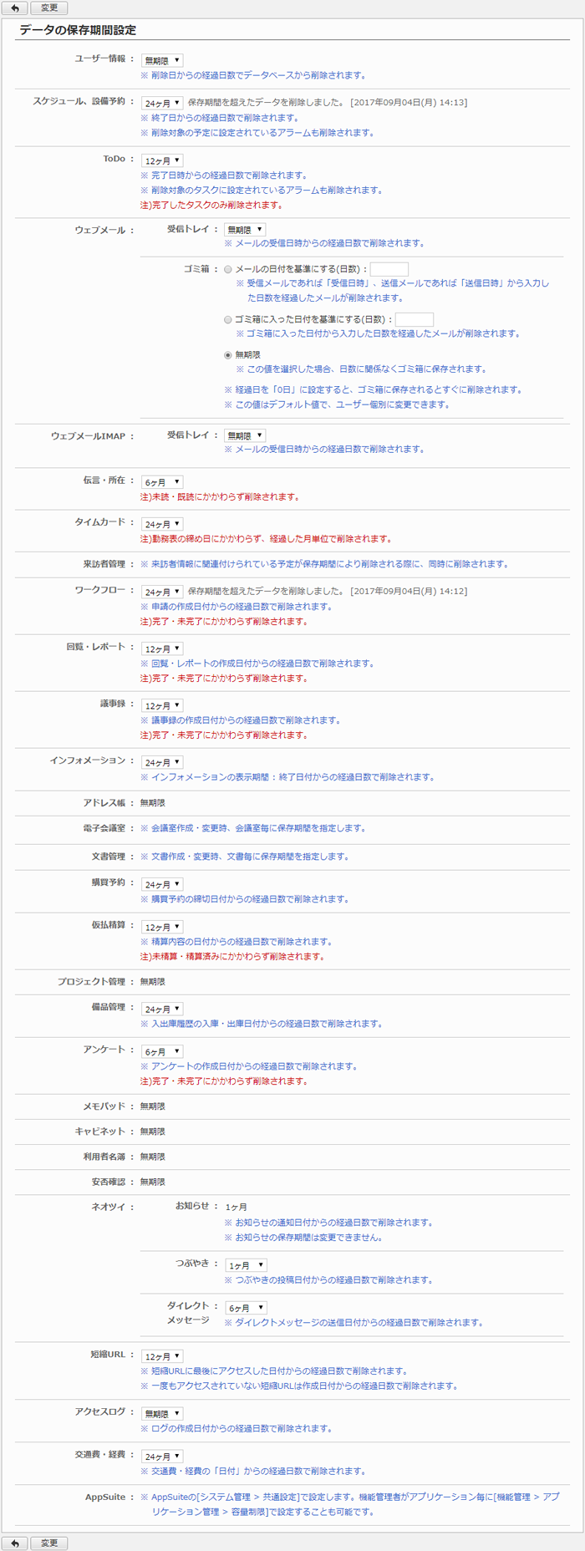585x1551 pixels.
Task: Select メールの日付を基準にする radio option
Action: click(228, 270)
